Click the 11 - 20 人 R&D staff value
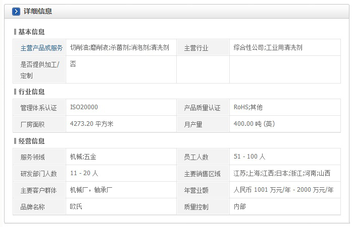Image resolution: width=353 pixels, height=227 pixels. (x=84, y=173)
